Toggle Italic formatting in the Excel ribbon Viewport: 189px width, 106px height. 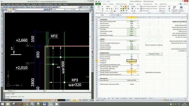coord(109,9)
